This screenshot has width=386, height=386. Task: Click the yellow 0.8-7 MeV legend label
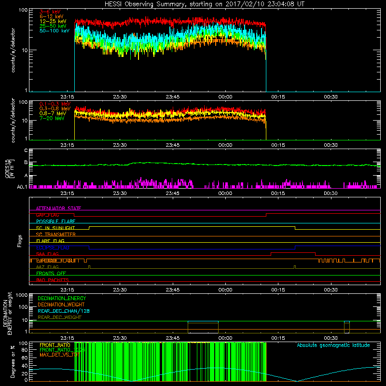tap(53, 113)
